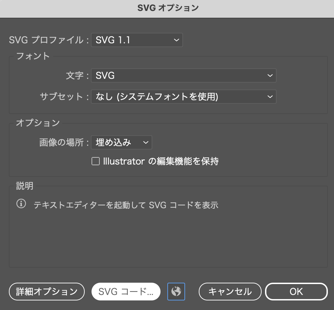Click the SVG オプション dialog title
This screenshot has height=310, width=334.
tap(168, 8)
